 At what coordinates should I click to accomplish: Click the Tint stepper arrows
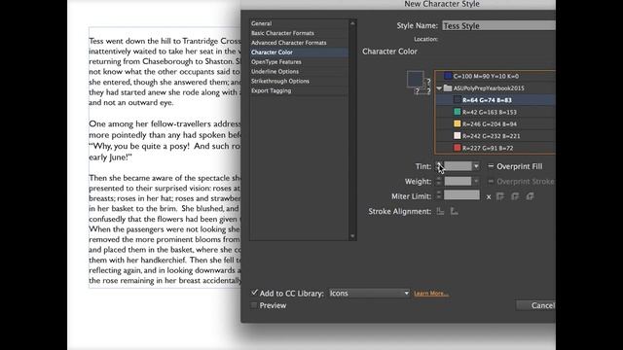point(439,166)
